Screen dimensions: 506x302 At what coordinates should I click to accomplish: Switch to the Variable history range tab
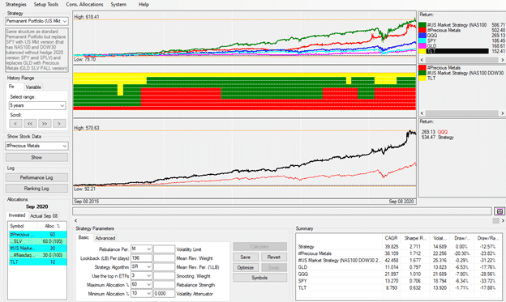pyautogui.click(x=33, y=87)
